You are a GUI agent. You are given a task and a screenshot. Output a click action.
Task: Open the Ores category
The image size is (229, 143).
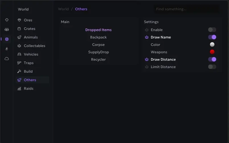click(28, 20)
